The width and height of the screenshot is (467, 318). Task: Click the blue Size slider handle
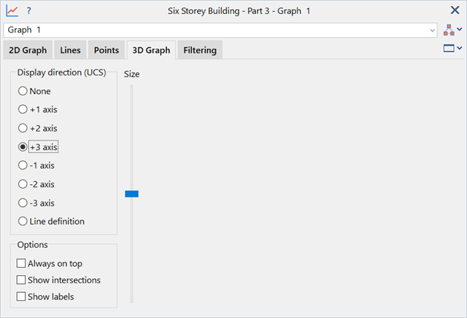coord(132,194)
